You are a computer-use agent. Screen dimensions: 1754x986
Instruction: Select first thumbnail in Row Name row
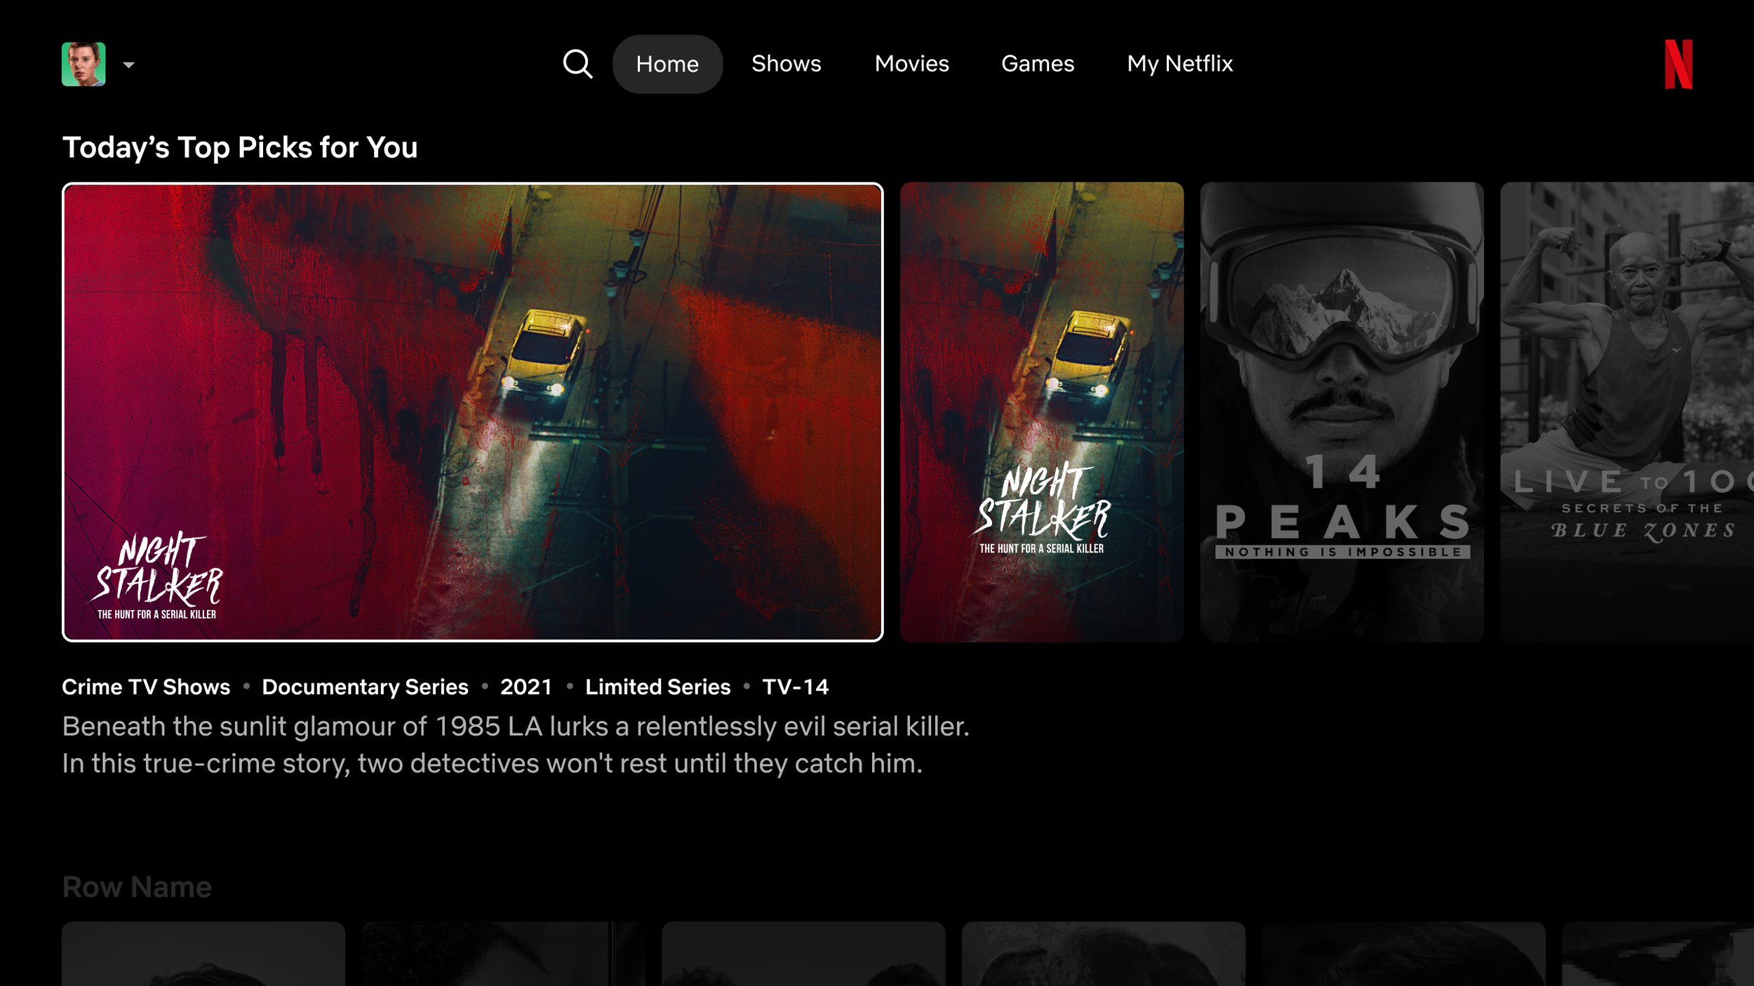pos(203,954)
